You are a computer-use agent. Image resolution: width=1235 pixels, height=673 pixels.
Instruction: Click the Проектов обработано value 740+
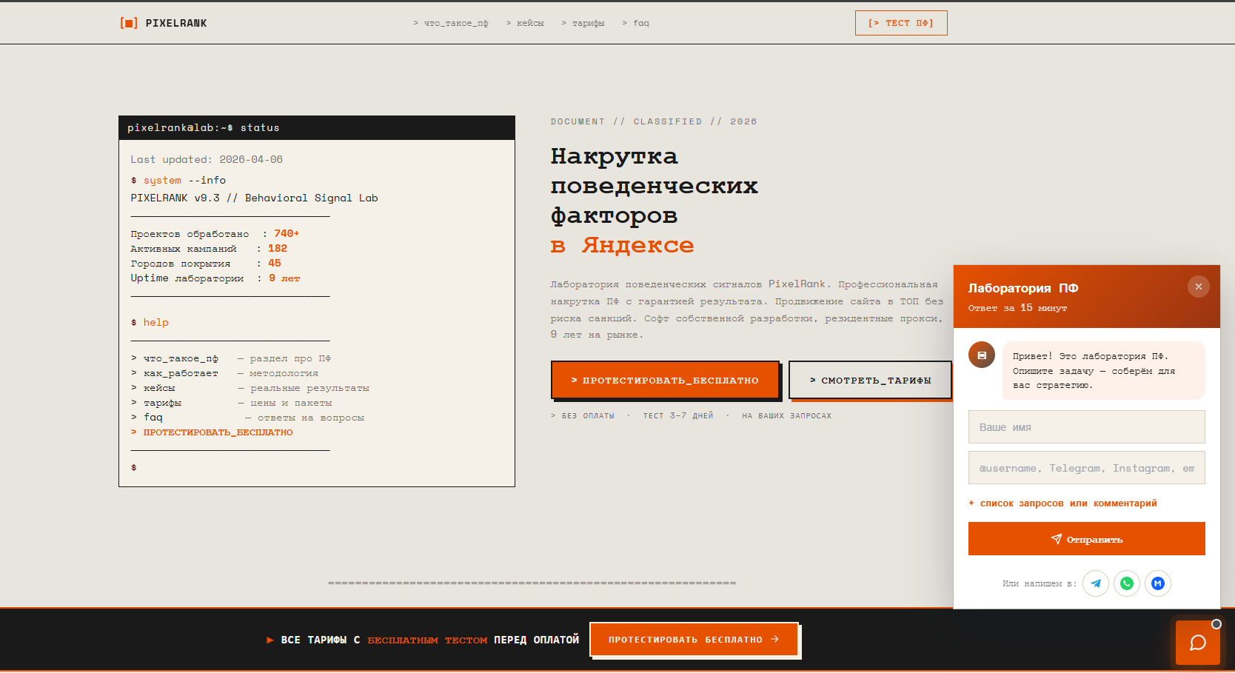[x=287, y=234]
